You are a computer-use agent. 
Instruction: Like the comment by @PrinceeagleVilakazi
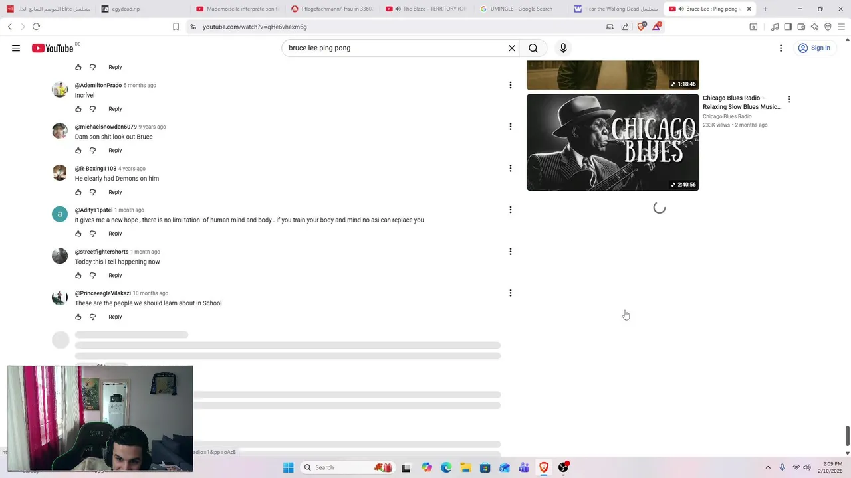click(78, 317)
